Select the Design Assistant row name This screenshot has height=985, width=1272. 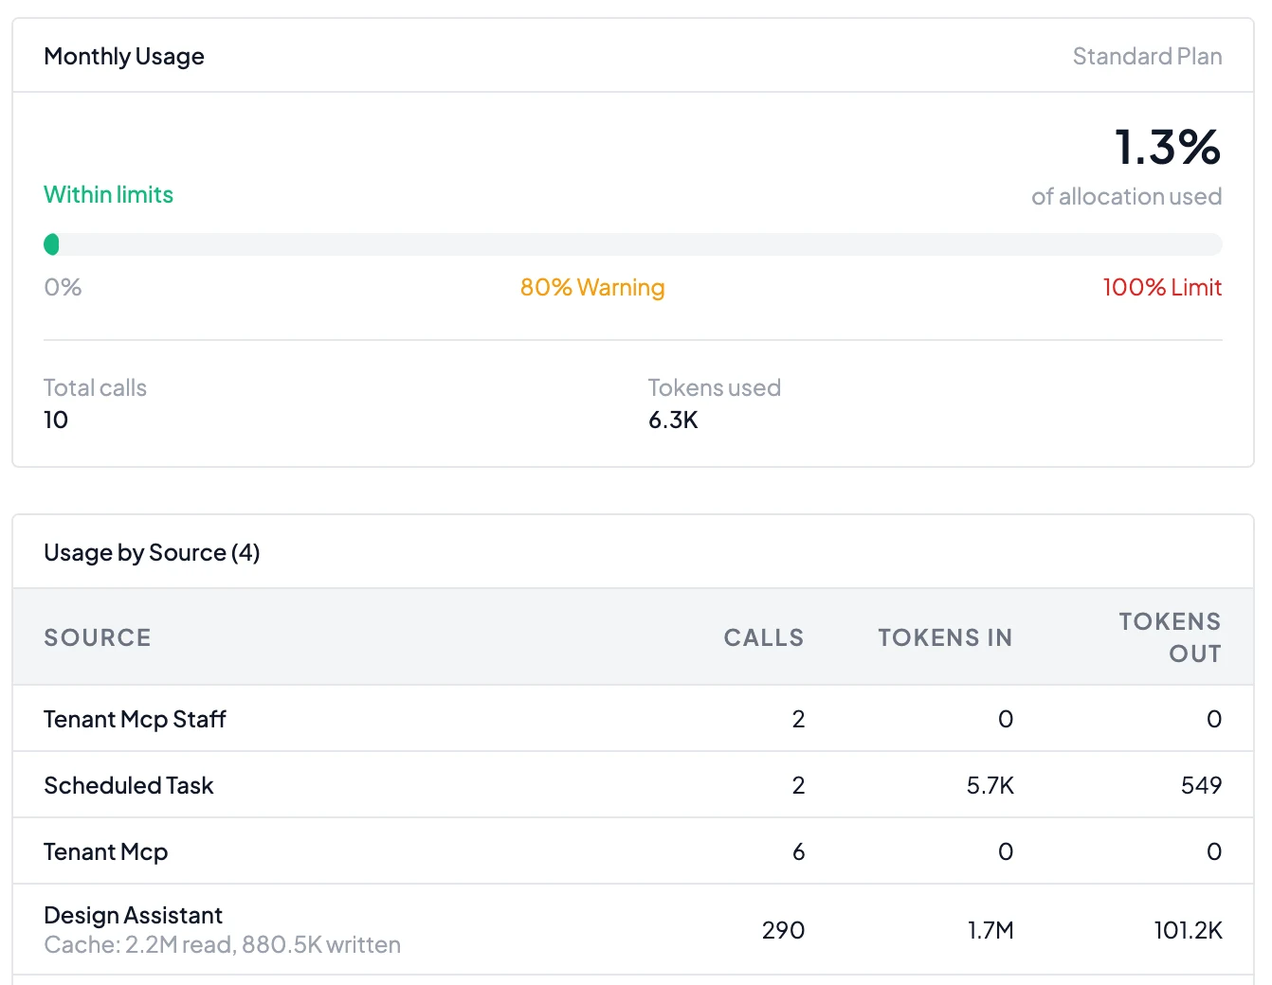(x=133, y=915)
